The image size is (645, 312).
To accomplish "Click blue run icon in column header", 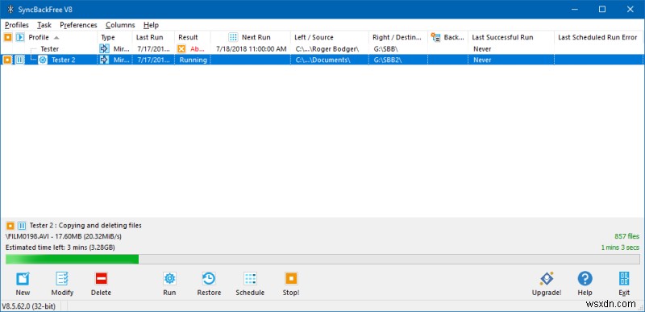I will (x=19, y=37).
